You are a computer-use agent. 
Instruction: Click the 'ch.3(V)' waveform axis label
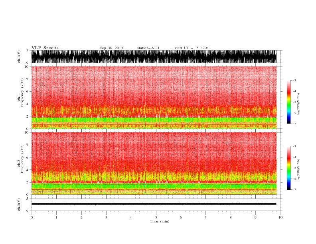pos(19,205)
